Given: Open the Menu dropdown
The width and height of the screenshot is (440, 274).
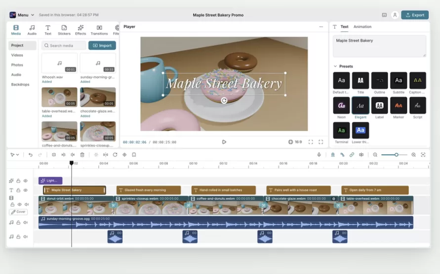Looking at the screenshot, I should [x=22, y=15].
